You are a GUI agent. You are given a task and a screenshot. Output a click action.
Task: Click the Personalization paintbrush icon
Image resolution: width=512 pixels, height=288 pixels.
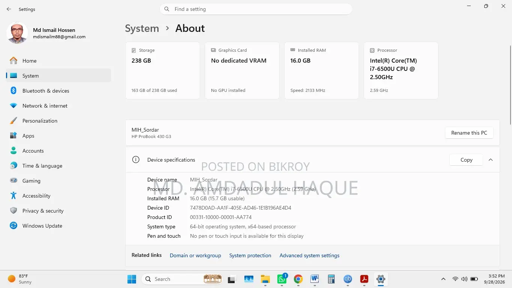pos(13,121)
